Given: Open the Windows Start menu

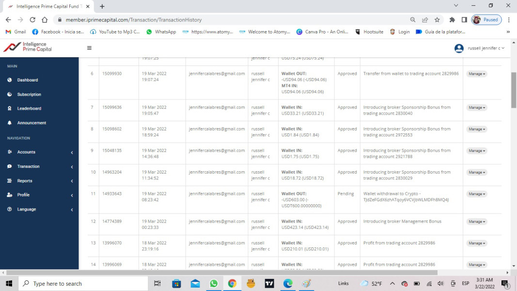Looking at the screenshot, I should [x=9, y=283].
